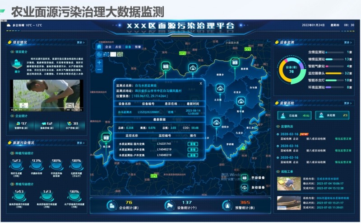Expand 更多 in the 监督巡检 panel

[x=347, y=103]
